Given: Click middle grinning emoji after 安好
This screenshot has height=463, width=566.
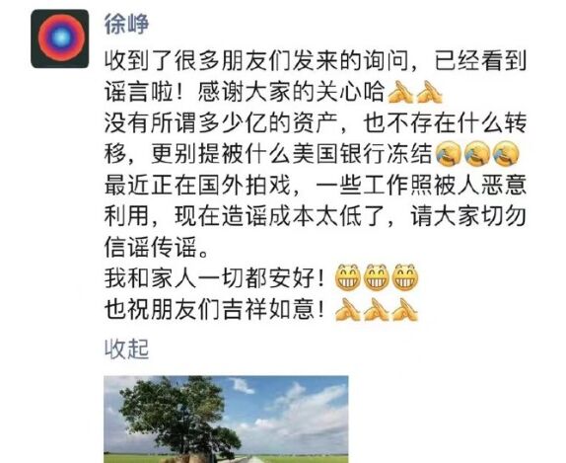Looking at the screenshot, I should pos(377,277).
